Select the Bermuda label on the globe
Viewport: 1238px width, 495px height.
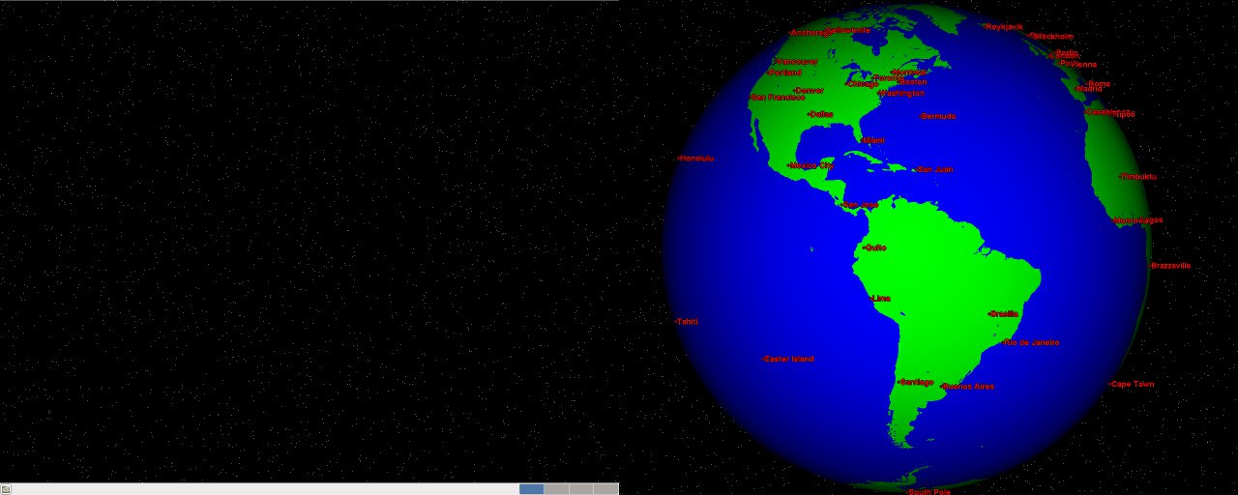(x=938, y=116)
